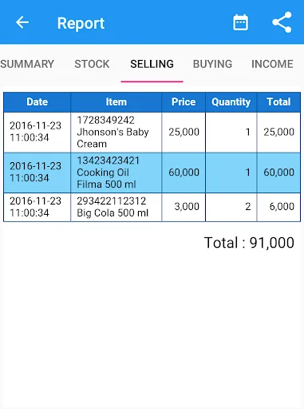Click the Total : 91,000 summary text
The image size is (304, 409).
point(249,243)
